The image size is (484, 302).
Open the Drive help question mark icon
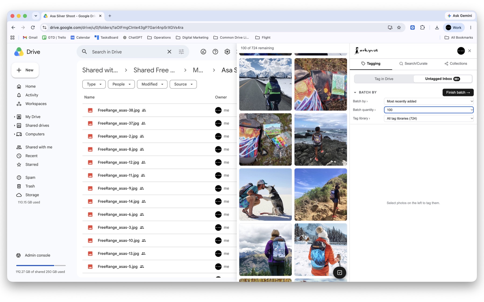[215, 52]
